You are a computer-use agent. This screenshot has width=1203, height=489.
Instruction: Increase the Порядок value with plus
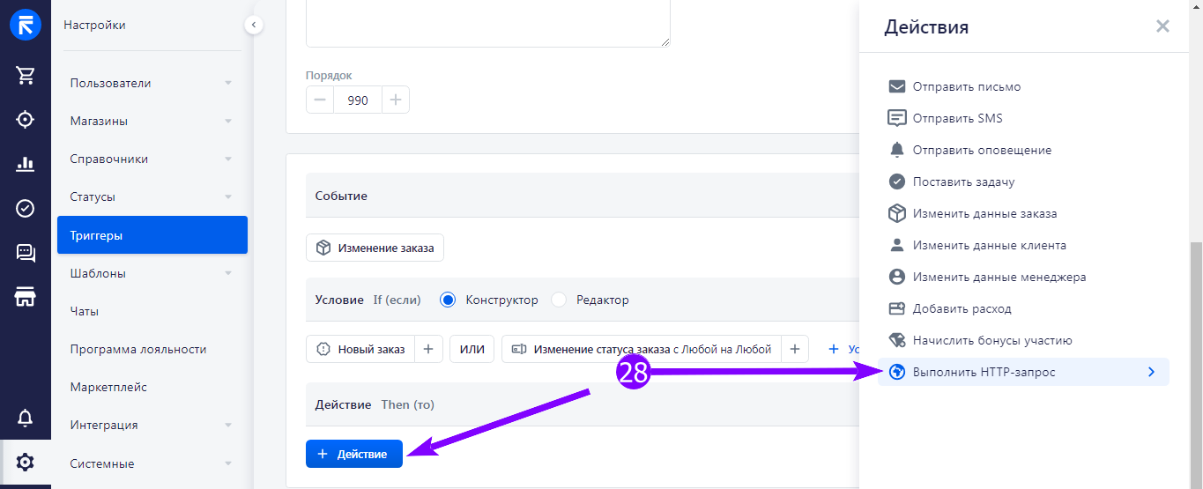[396, 100]
